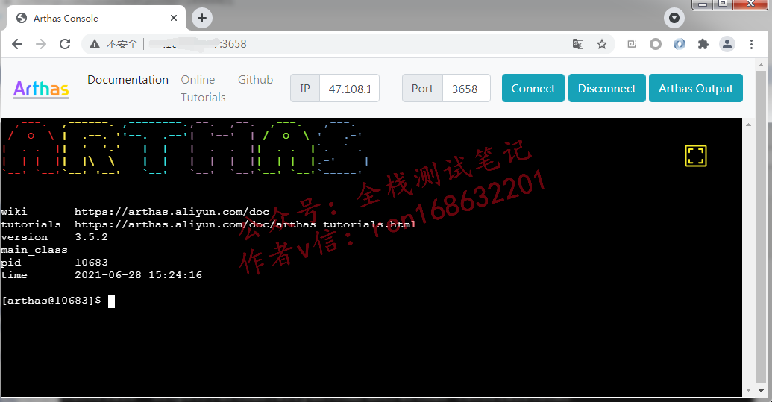This screenshot has width=772, height=402.
Task: Close the Arthas Console tab
Action: point(173,18)
